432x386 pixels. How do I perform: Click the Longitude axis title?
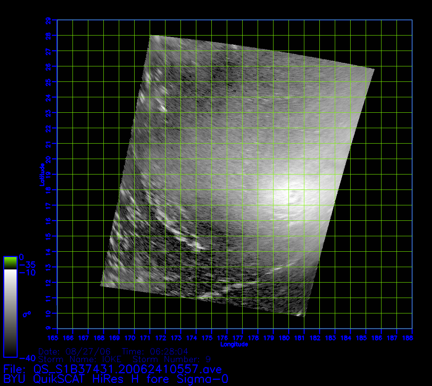(234, 344)
